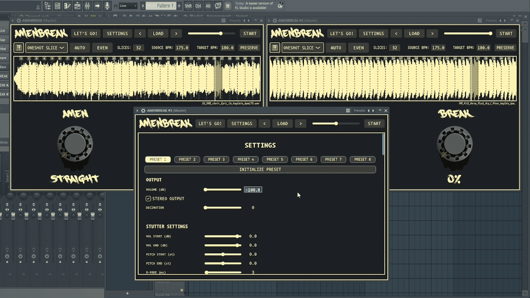This screenshot has width=530, height=298.
Task: Toggle PRESERVE in first AMENBREAK window
Action: (249, 48)
